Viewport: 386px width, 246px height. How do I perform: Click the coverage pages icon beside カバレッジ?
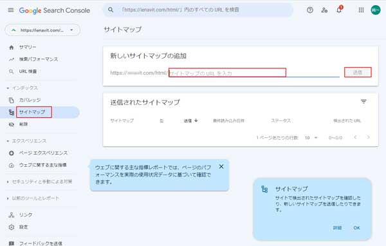12,100
